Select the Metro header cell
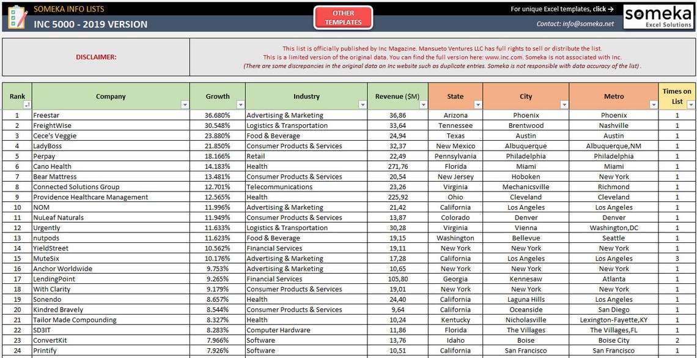 pyautogui.click(x=613, y=96)
